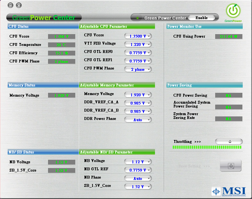Toggle the Green Power Center Enable switch
The width and height of the screenshot is (252, 199).
point(201,18)
